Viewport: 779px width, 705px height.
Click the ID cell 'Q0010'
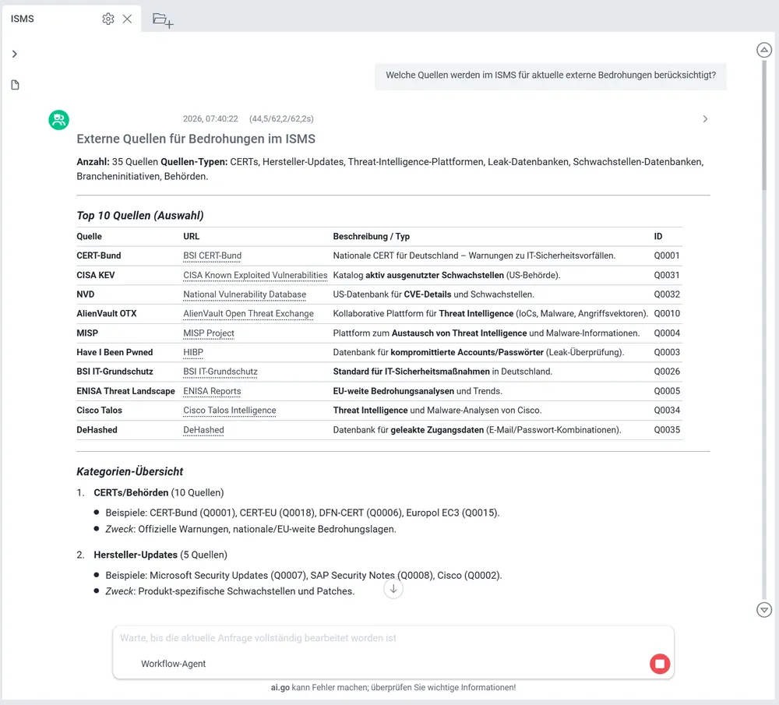click(x=666, y=313)
